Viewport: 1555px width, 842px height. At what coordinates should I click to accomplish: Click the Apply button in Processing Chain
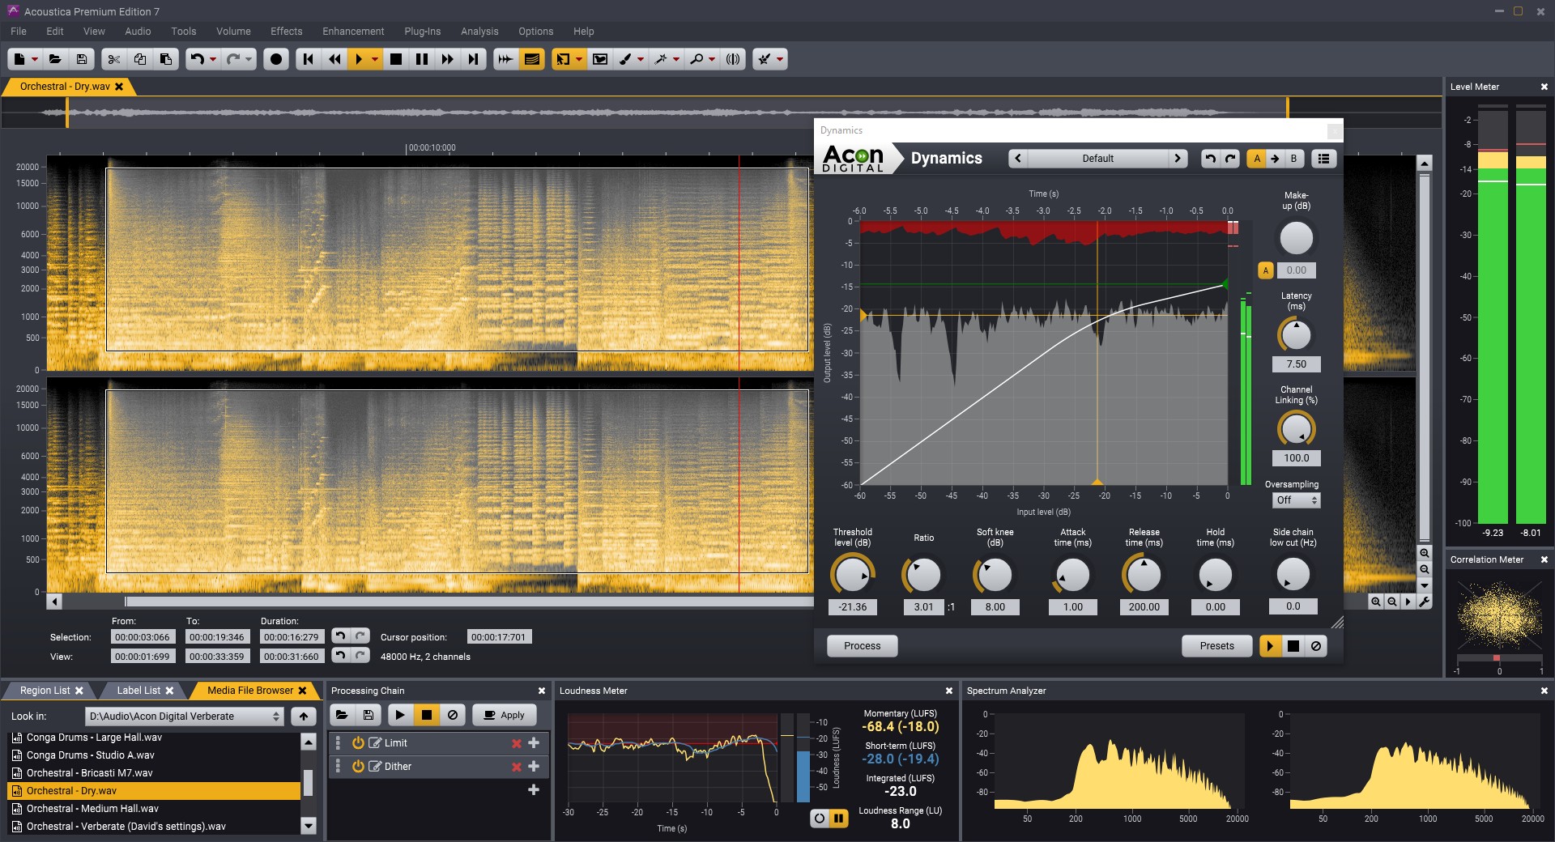click(504, 715)
